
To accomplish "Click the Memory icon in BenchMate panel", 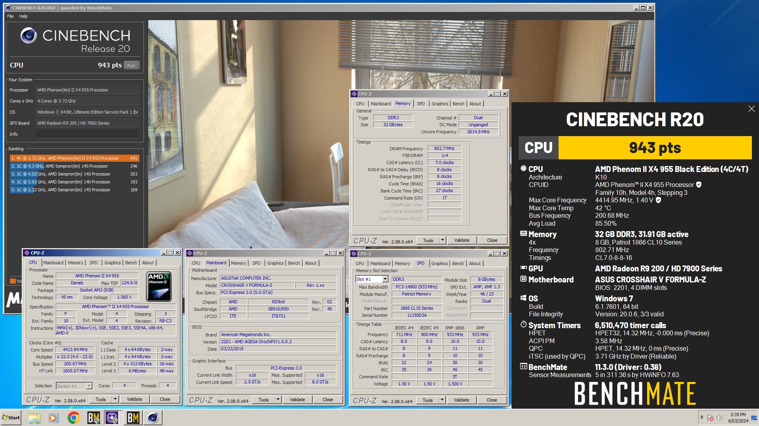I will click(523, 234).
